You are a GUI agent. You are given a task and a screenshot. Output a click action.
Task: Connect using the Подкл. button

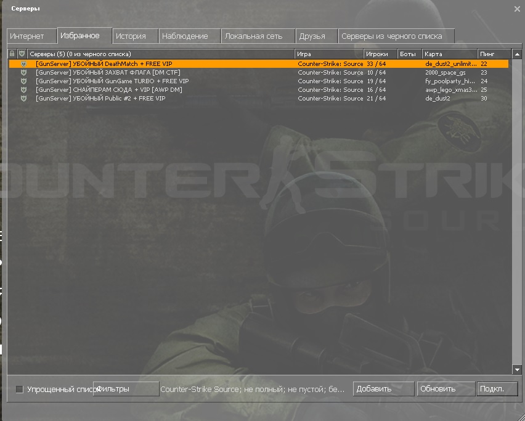tap(497, 389)
